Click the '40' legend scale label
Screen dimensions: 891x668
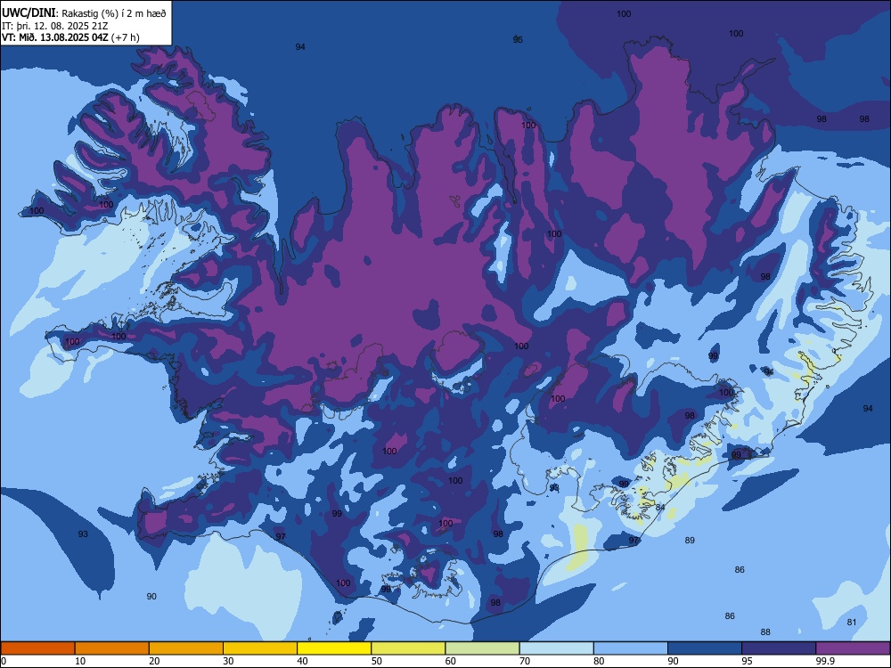302,661
